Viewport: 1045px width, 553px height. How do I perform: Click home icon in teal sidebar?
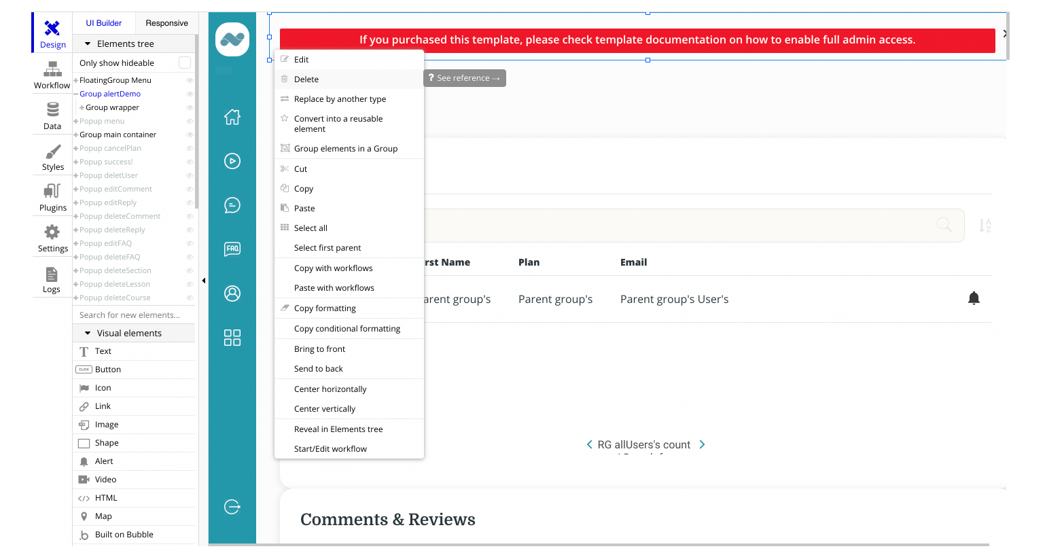(x=232, y=117)
